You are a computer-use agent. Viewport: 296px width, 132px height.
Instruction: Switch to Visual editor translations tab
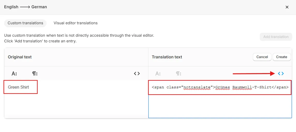pos(75,23)
